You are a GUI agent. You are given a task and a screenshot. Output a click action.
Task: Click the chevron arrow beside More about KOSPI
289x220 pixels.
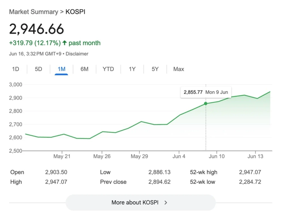coord(166,203)
